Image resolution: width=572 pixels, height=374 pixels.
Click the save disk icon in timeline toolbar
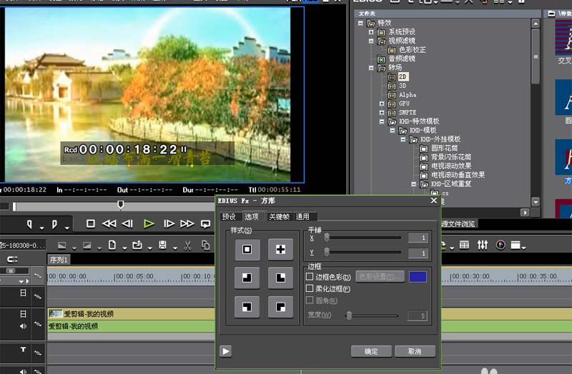(x=163, y=245)
